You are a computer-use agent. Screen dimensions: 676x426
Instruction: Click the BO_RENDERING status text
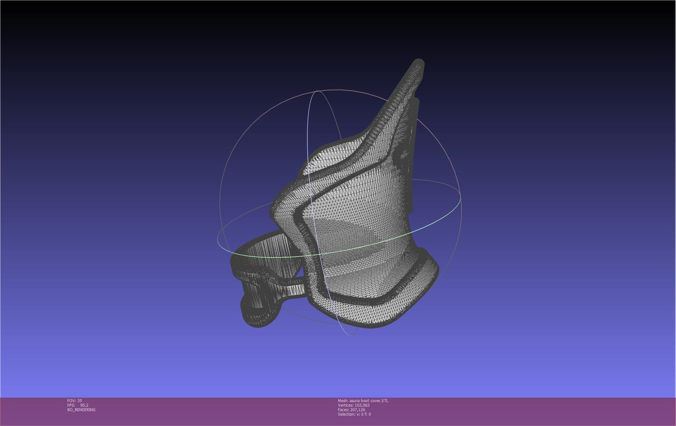click(81, 410)
